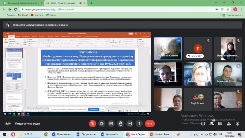Switch to Підсумки квал... Word document
Viewport: 245px width, 138px height.
tap(87, 134)
